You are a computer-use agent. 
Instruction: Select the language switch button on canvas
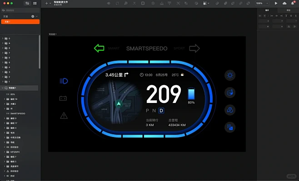tap(230, 127)
